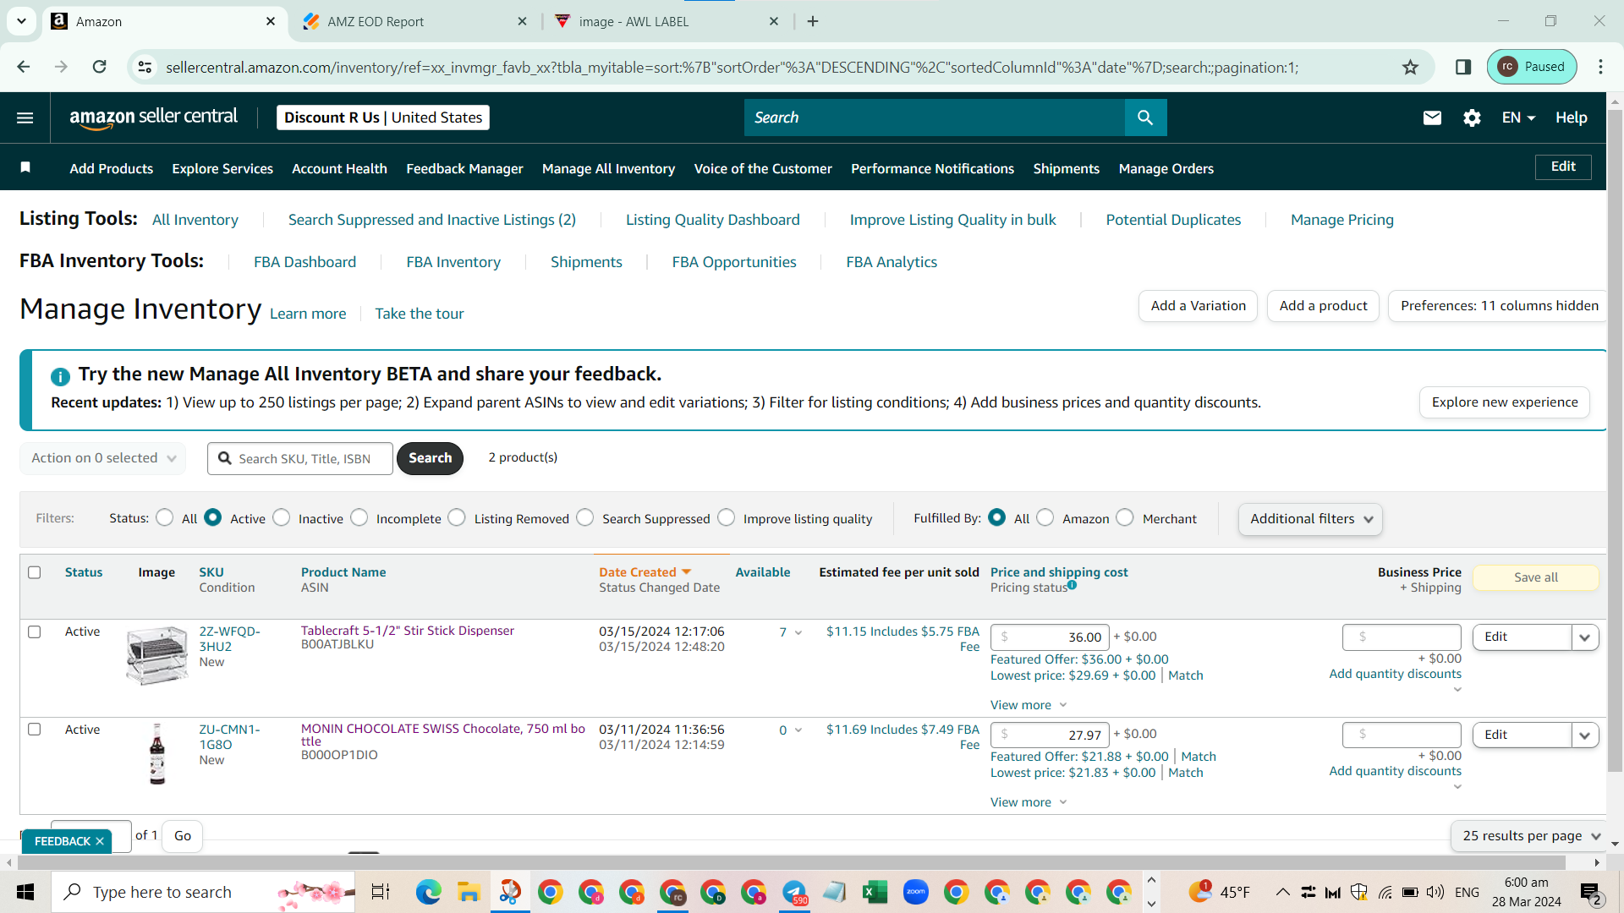Open Manage All Inventory menu item
Viewport: 1624px width, 913px height.
608,168
